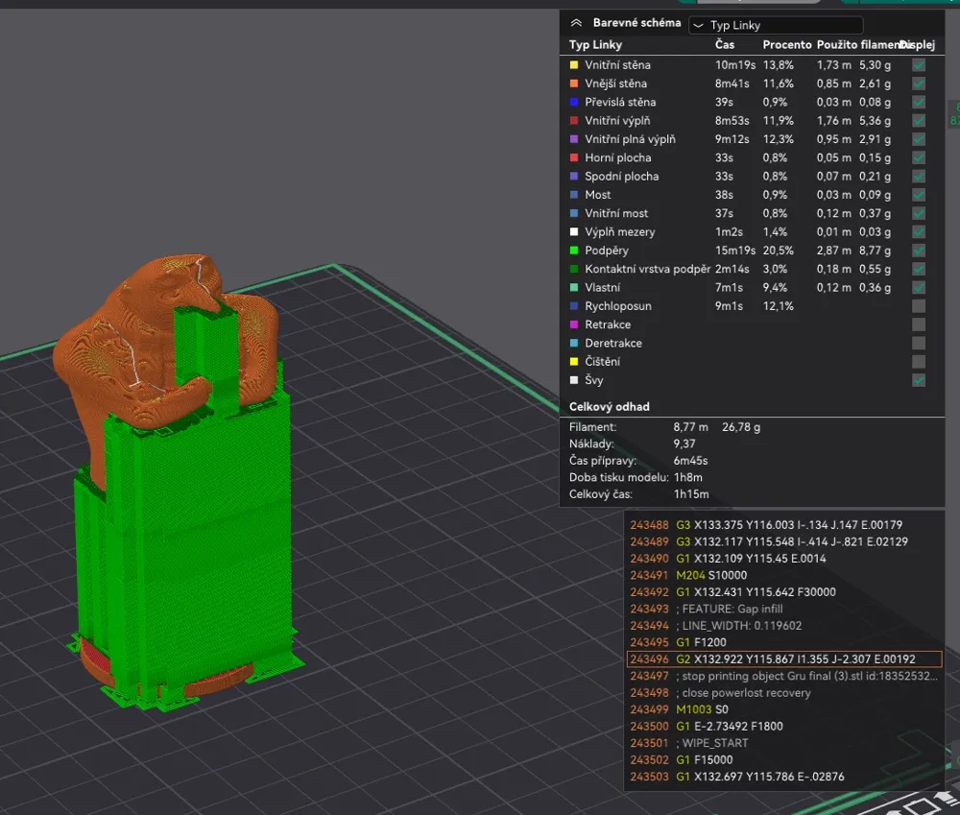Enable Deretrakce display checkbox
This screenshot has height=815, width=960.
pyautogui.click(x=919, y=343)
